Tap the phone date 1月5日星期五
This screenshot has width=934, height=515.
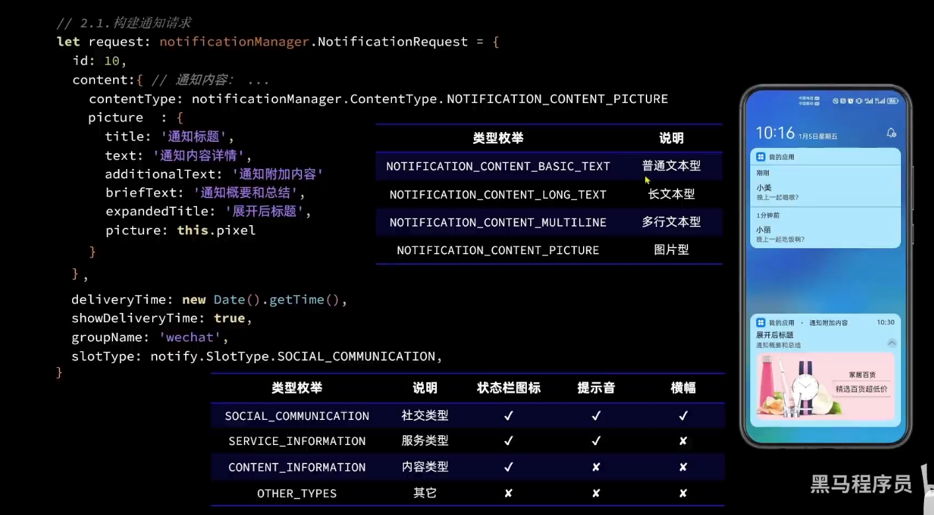click(x=818, y=136)
